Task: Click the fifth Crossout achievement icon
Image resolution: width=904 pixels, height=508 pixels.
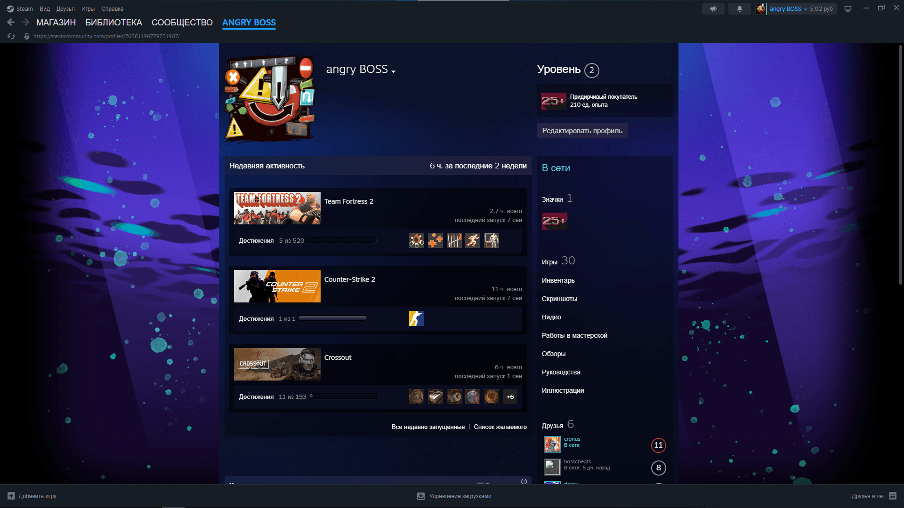Action: [x=492, y=397]
